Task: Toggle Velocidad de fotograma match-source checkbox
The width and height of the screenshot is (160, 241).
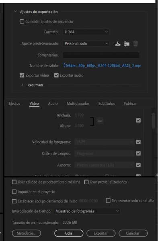Action: tap(138, 142)
